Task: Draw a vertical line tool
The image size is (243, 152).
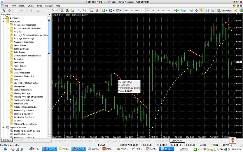Action: click(16, 10)
